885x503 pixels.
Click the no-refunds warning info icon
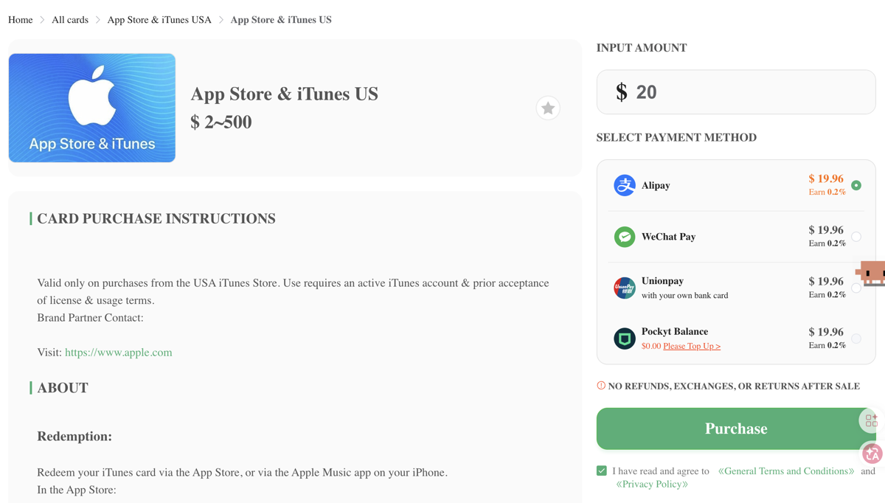click(x=601, y=386)
